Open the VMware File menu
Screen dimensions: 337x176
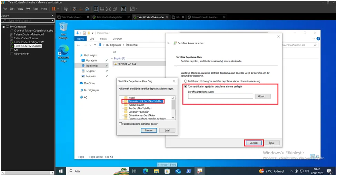(x=4, y=9)
